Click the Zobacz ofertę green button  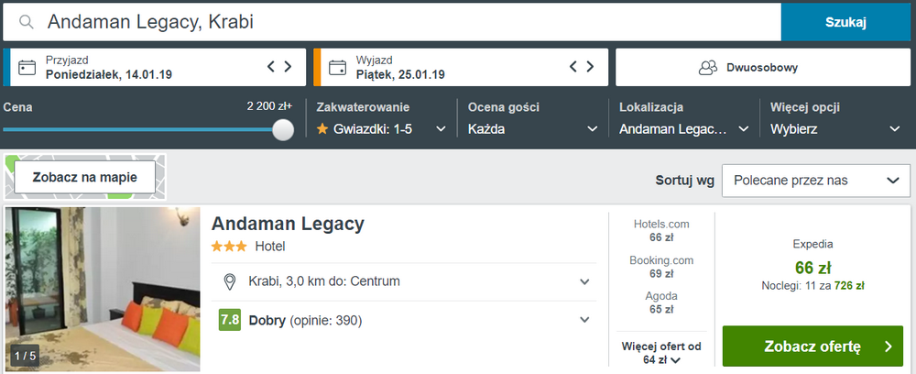point(812,346)
